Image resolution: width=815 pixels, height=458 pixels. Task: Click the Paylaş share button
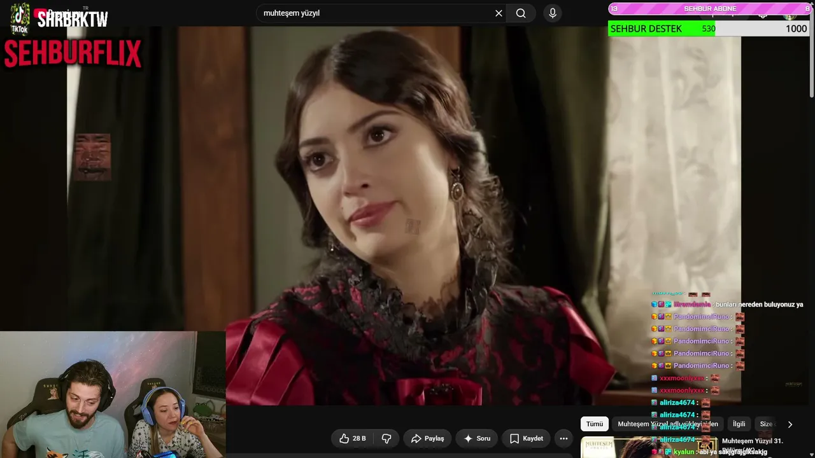pos(427,438)
